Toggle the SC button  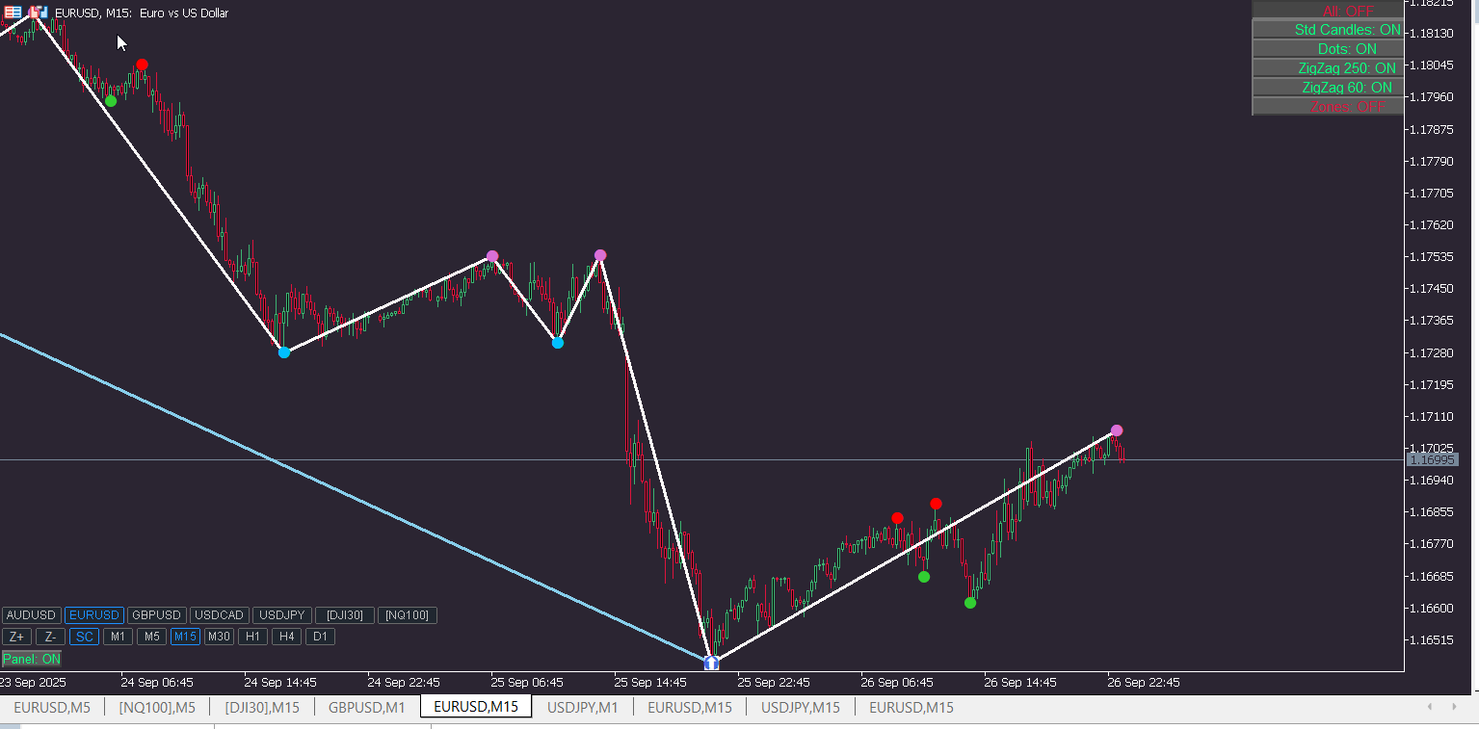pyautogui.click(x=85, y=637)
